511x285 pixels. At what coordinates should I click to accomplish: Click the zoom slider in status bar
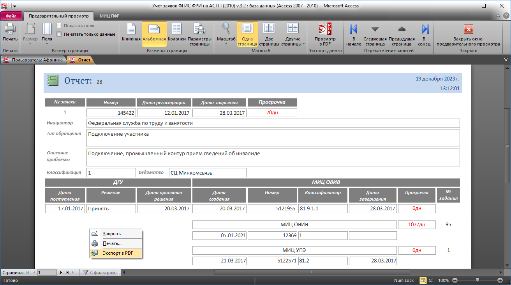tap(477, 280)
